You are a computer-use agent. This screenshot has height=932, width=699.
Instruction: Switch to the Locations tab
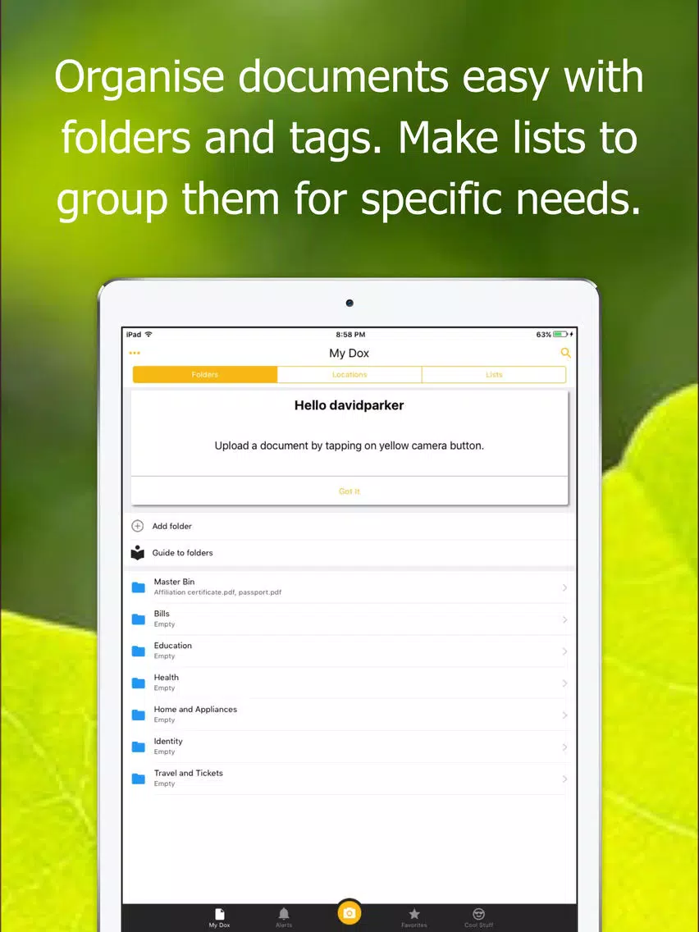click(349, 374)
